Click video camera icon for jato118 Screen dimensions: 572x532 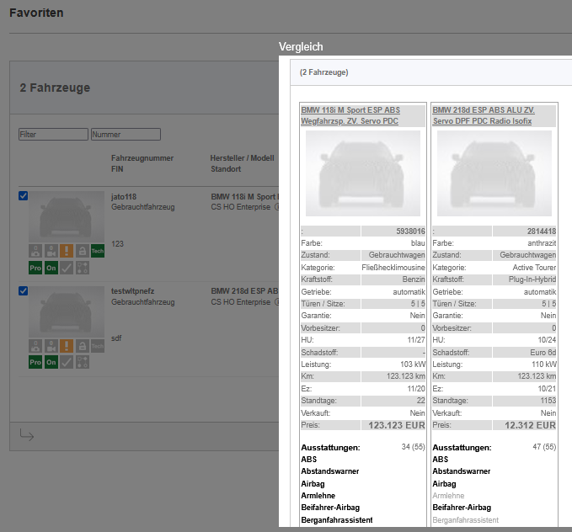tap(51, 250)
